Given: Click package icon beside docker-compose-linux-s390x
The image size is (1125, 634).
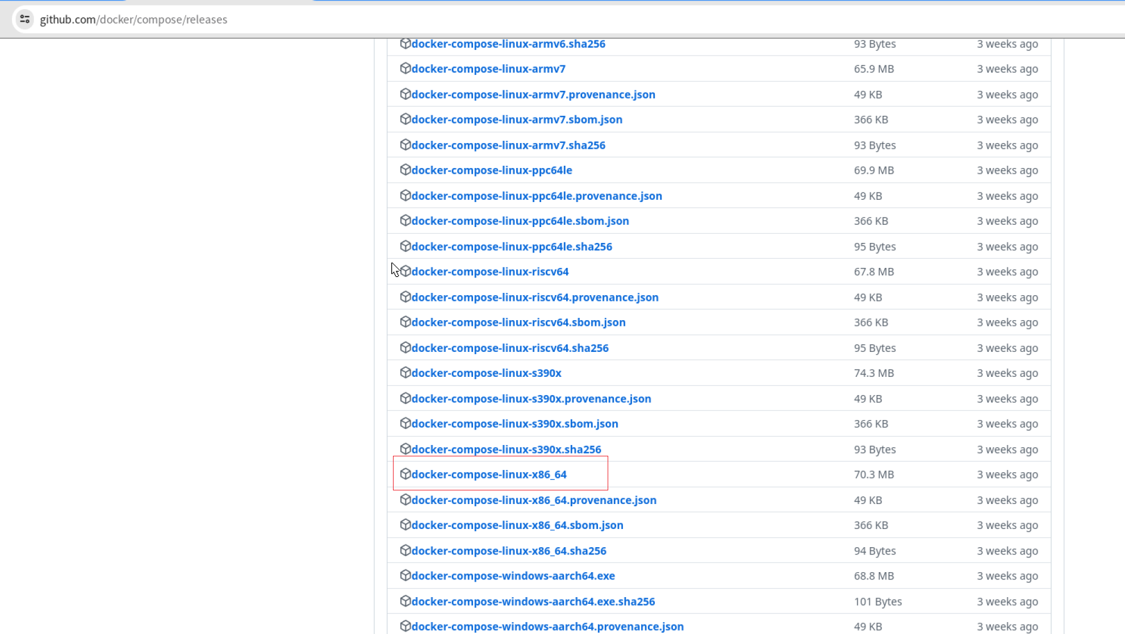Looking at the screenshot, I should (x=405, y=372).
